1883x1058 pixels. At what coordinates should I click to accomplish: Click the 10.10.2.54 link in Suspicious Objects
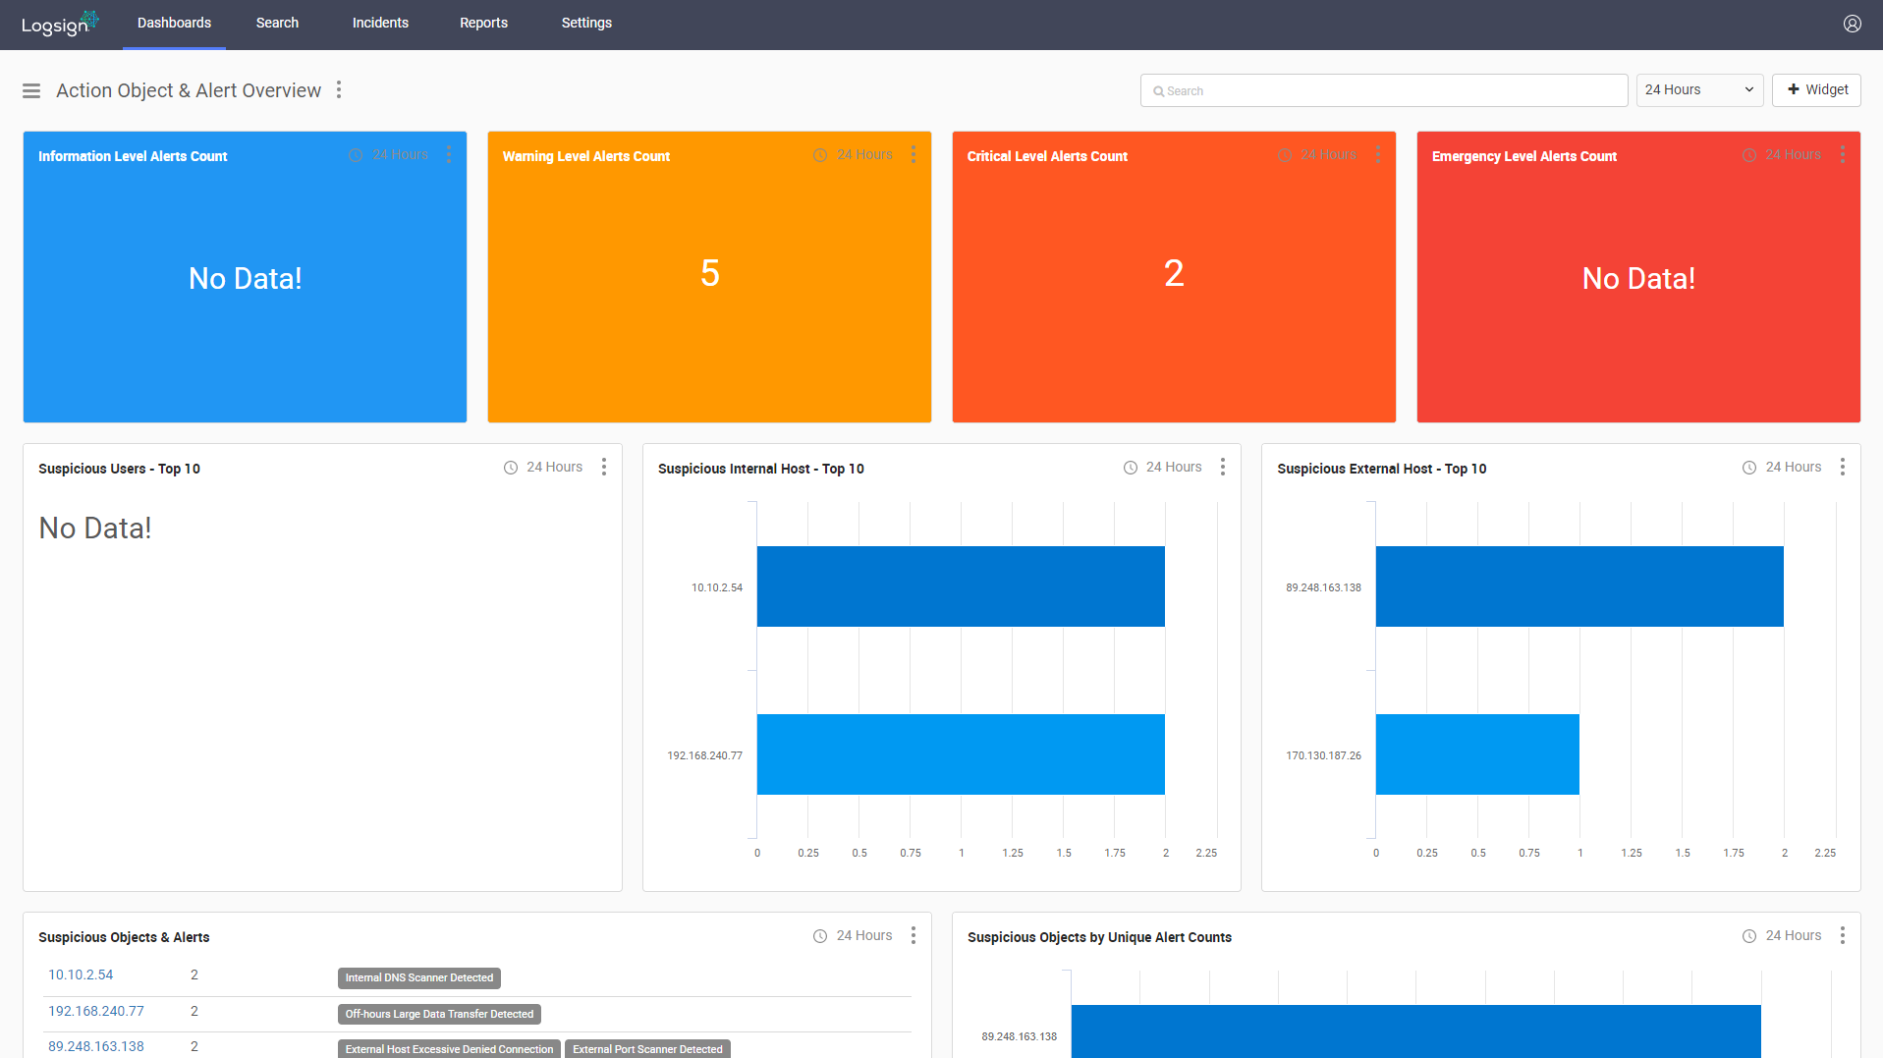81,974
